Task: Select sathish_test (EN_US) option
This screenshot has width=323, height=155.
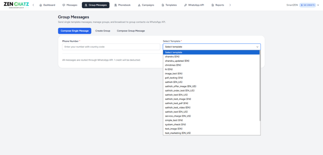Action: 211,95
